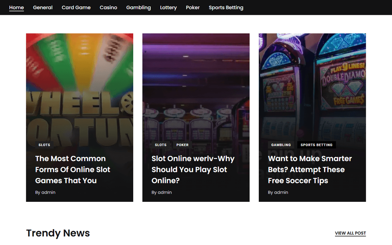
Task: Go to the Card Game category
Action: click(x=76, y=8)
